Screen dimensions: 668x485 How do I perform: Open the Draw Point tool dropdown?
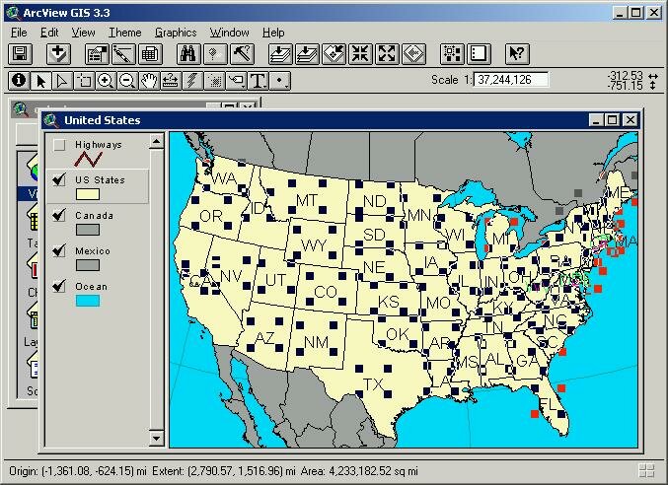(280, 81)
